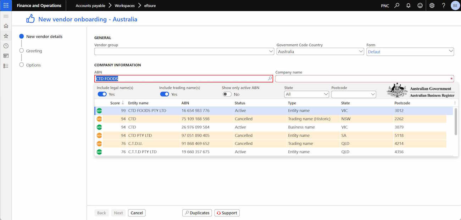461x220 pixels.
Task: Open the feedback smiley icon
Action: [x=420, y=6]
